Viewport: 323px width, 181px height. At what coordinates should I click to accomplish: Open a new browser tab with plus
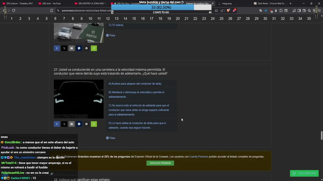(290, 4)
